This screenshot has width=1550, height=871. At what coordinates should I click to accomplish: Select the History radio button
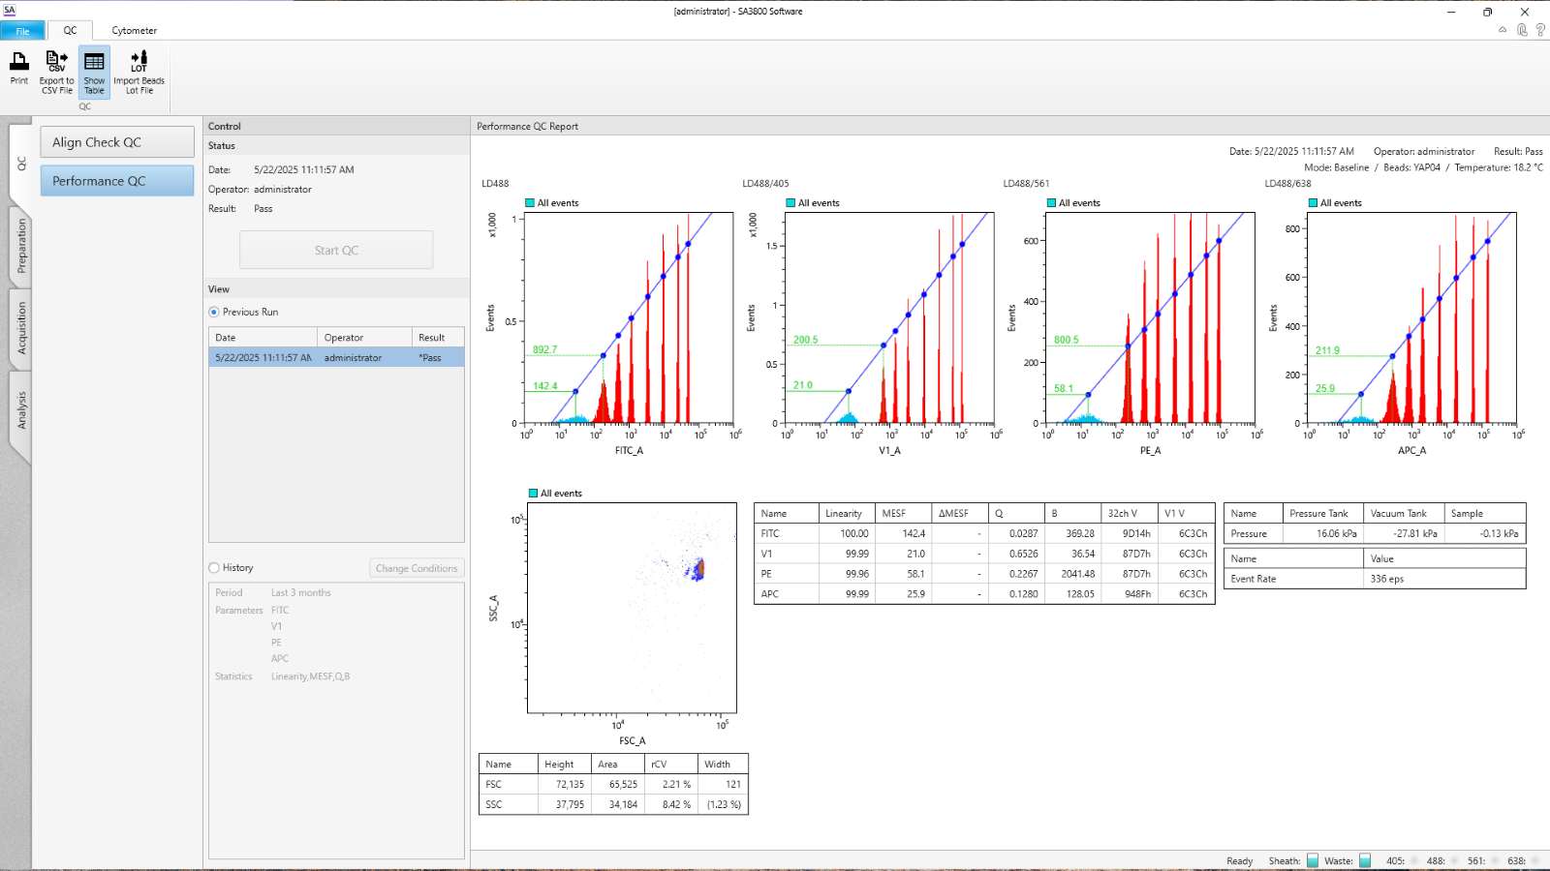[x=214, y=568]
